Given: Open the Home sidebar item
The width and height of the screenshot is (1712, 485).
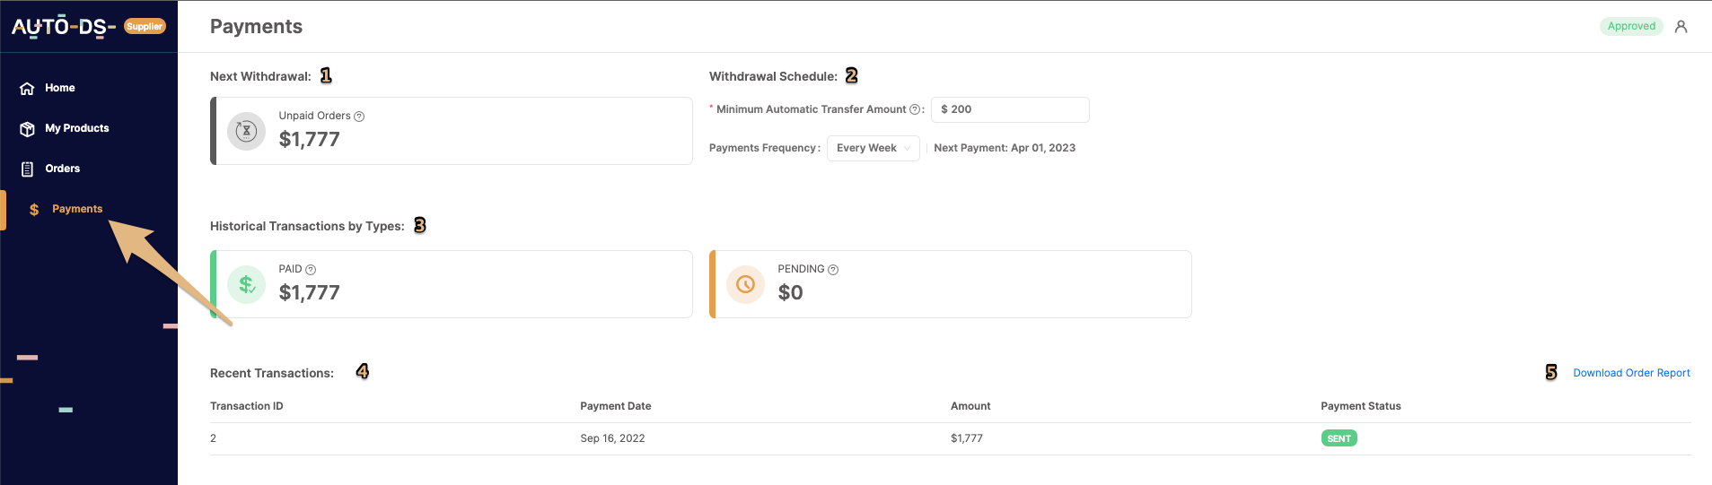Looking at the screenshot, I should tap(59, 88).
